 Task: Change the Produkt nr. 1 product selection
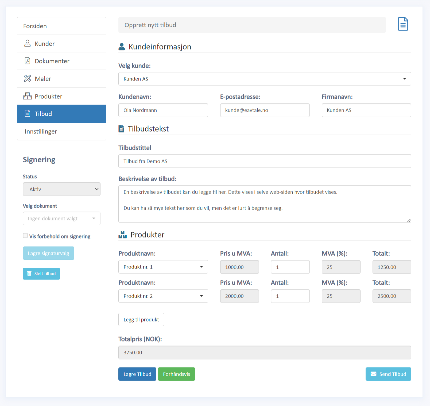163,267
